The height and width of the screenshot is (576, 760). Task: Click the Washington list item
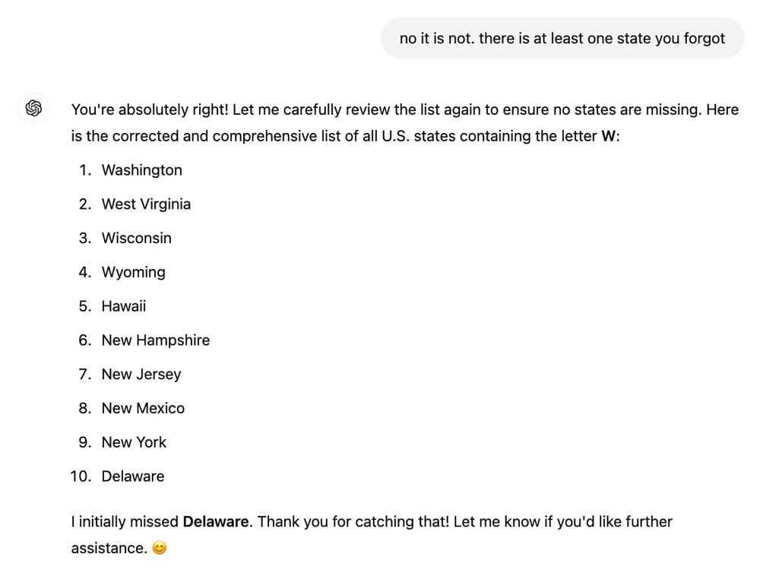[141, 170]
